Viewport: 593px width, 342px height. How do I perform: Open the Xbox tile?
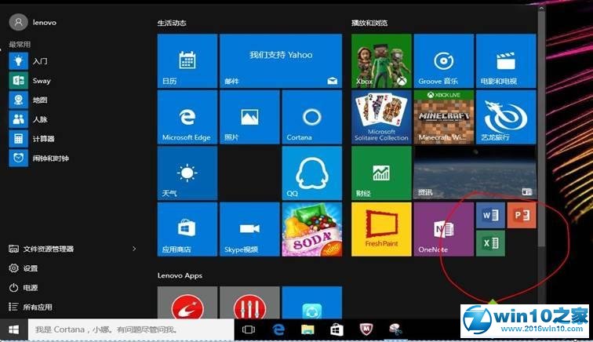[380, 60]
